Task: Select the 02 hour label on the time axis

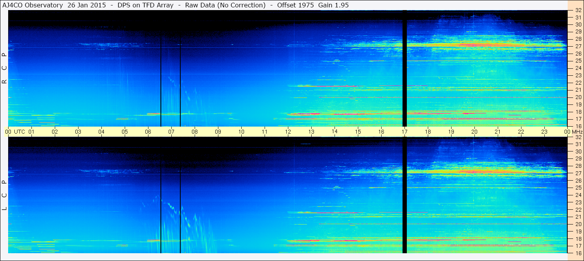Action: coord(55,132)
